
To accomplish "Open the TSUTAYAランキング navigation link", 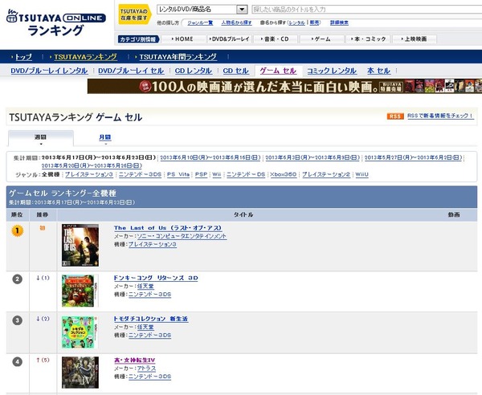I will pyautogui.click(x=85, y=57).
